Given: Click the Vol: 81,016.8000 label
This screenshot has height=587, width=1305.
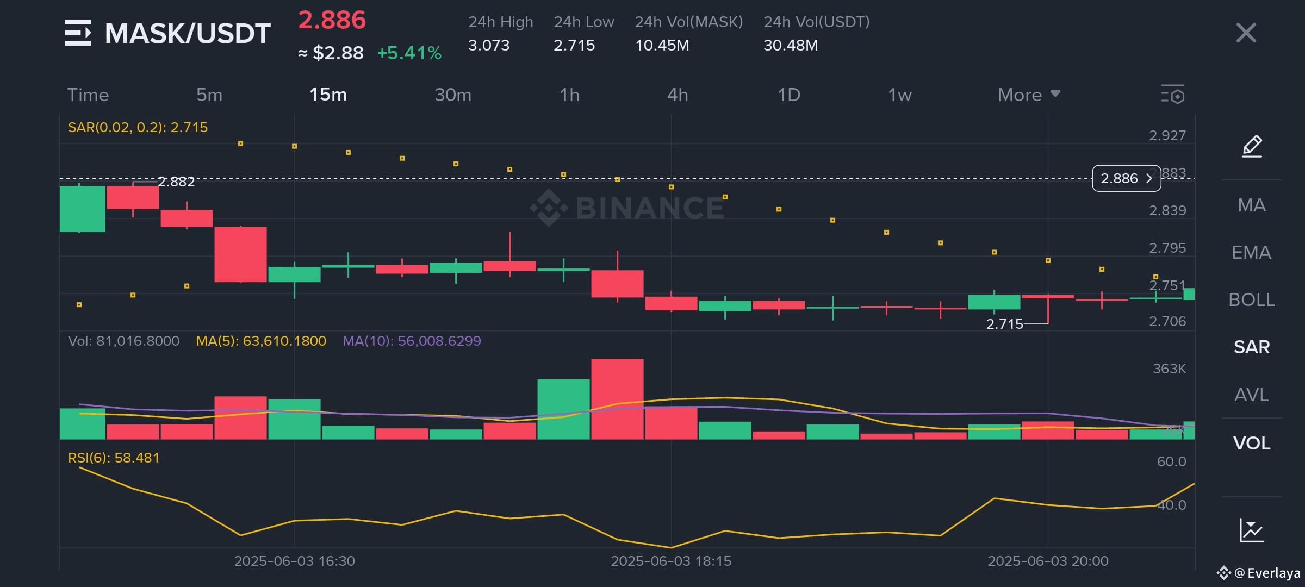Looking at the screenshot, I should click(x=123, y=341).
